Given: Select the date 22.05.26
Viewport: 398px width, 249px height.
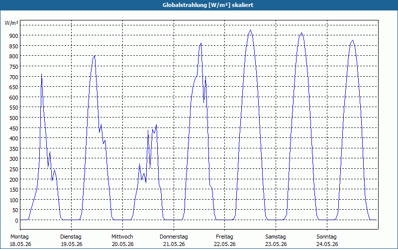Looking at the screenshot, I should pyautogui.click(x=225, y=244).
